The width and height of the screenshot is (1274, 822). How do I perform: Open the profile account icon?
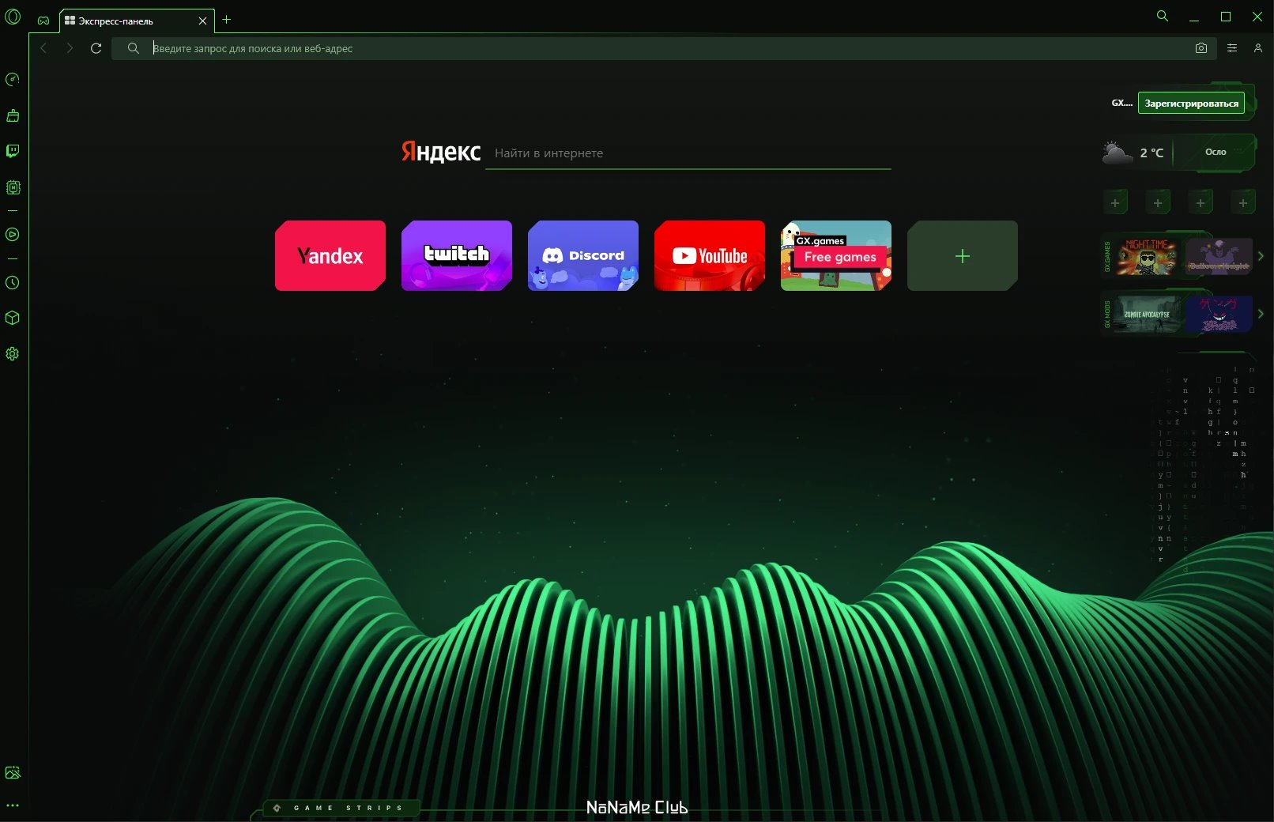point(1258,48)
